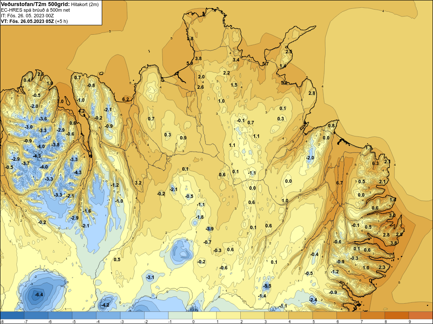Image resolution: width=433 pixels, height=324 pixels.
Task: Click the legend tick label '9'
Action: (410, 321)
